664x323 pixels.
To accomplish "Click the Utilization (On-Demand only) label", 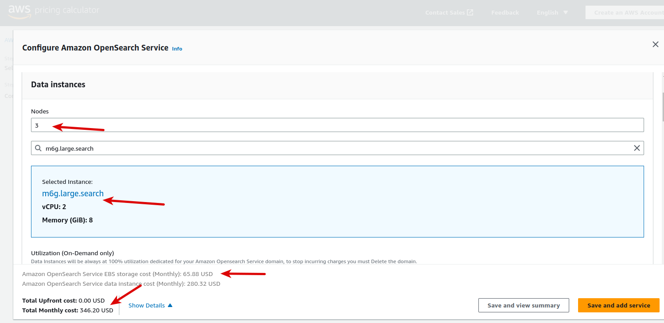I will click(x=72, y=253).
